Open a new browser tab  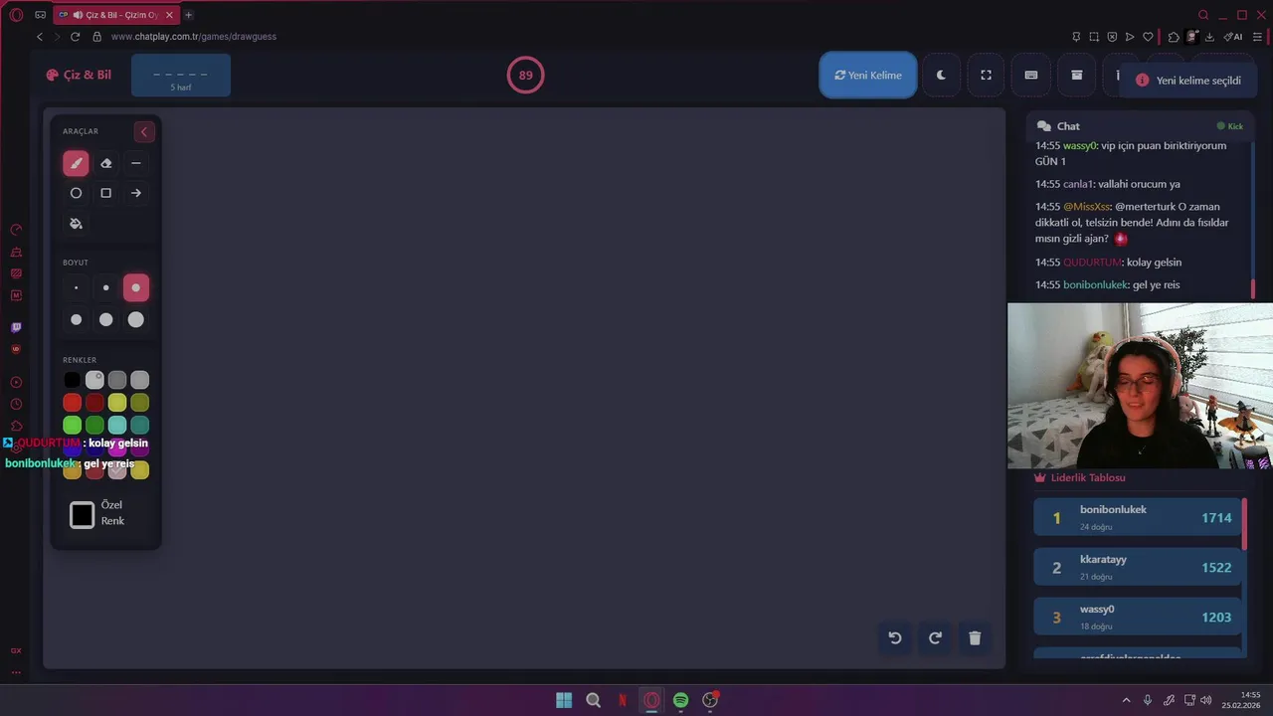tap(189, 15)
